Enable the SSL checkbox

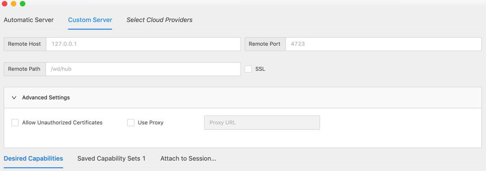click(x=248, y=69)
